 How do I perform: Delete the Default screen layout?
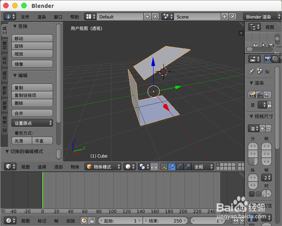point(155,17)
